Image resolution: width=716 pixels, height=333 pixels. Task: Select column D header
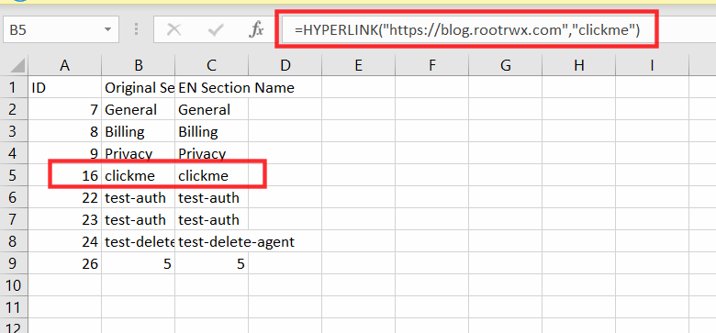click(285, 66)
